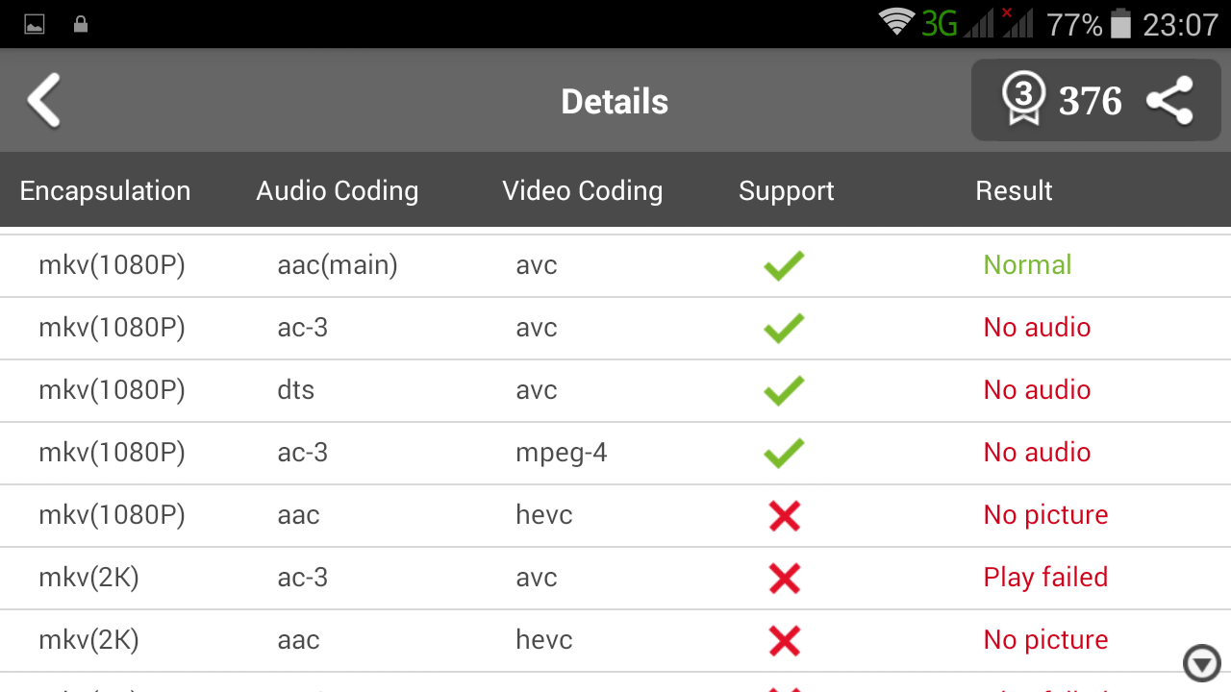Tap the Details page title

click(x=615, y=102)
